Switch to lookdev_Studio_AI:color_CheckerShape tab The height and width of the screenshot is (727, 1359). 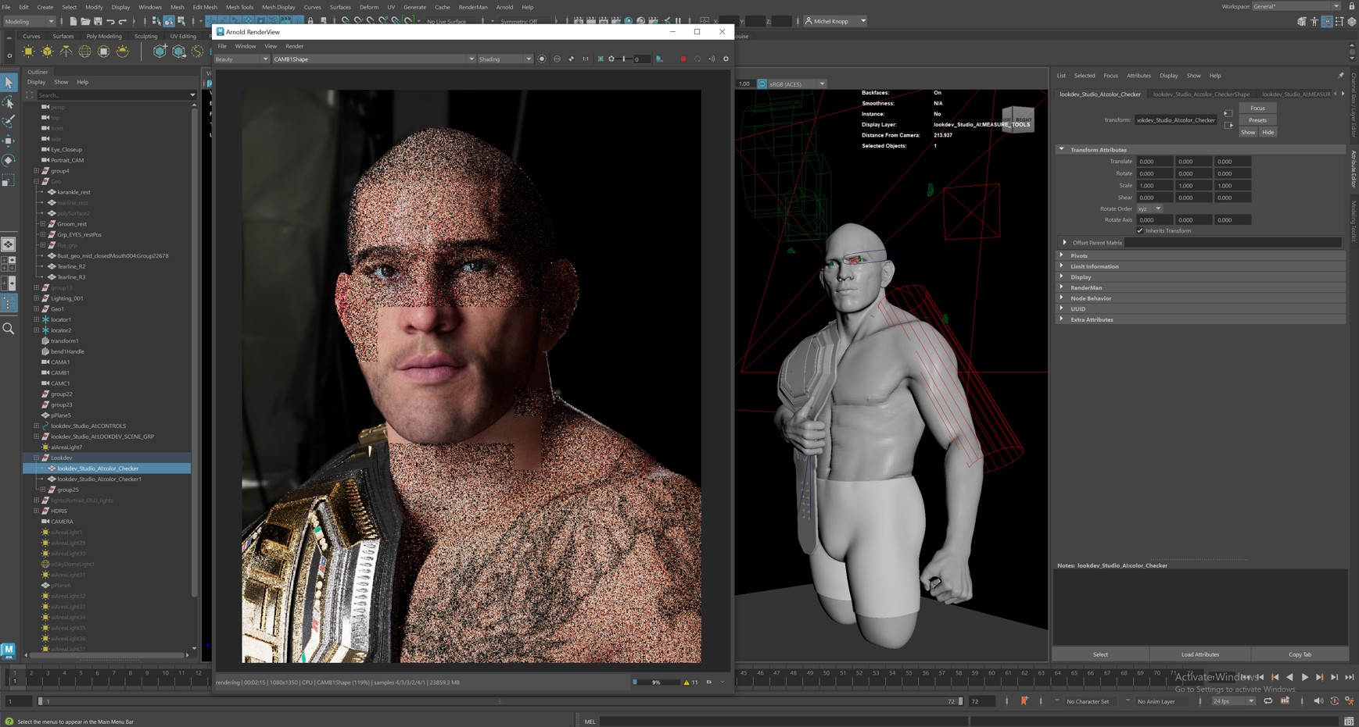coord(1200,94)
